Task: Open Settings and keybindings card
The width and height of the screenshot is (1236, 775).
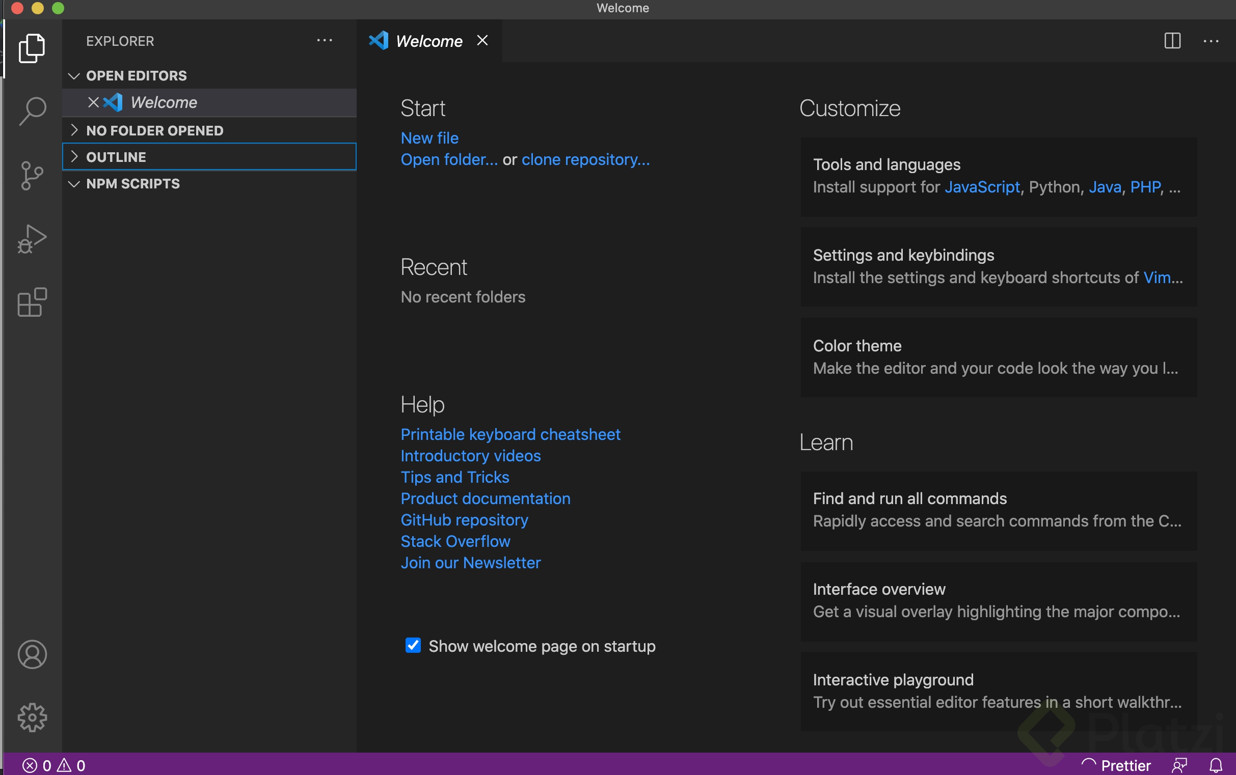Action: pos(998,267)
